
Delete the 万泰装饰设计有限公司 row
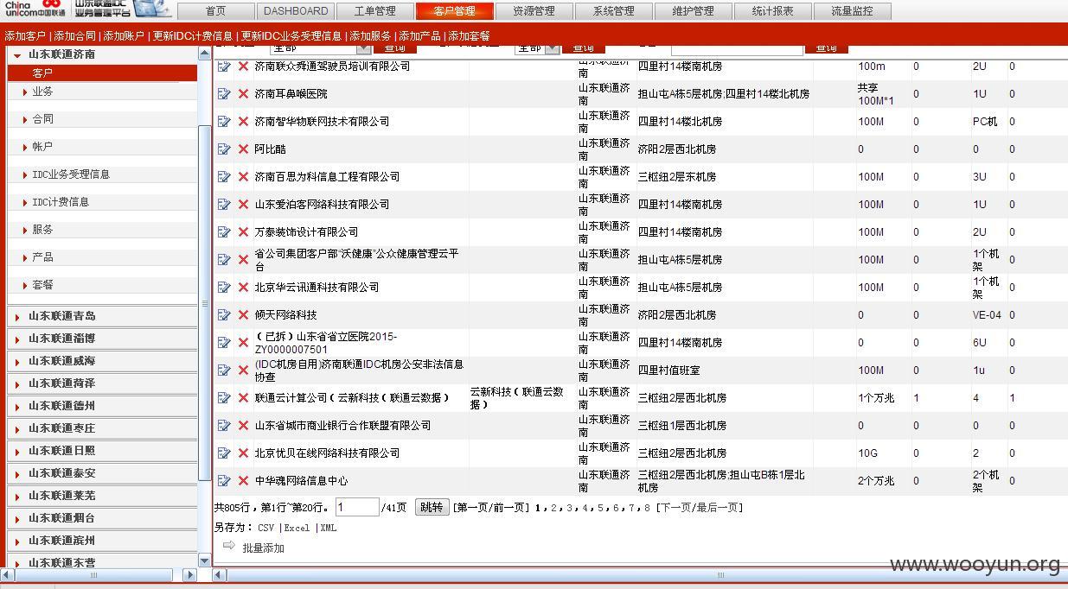click(x=243, y=231)
